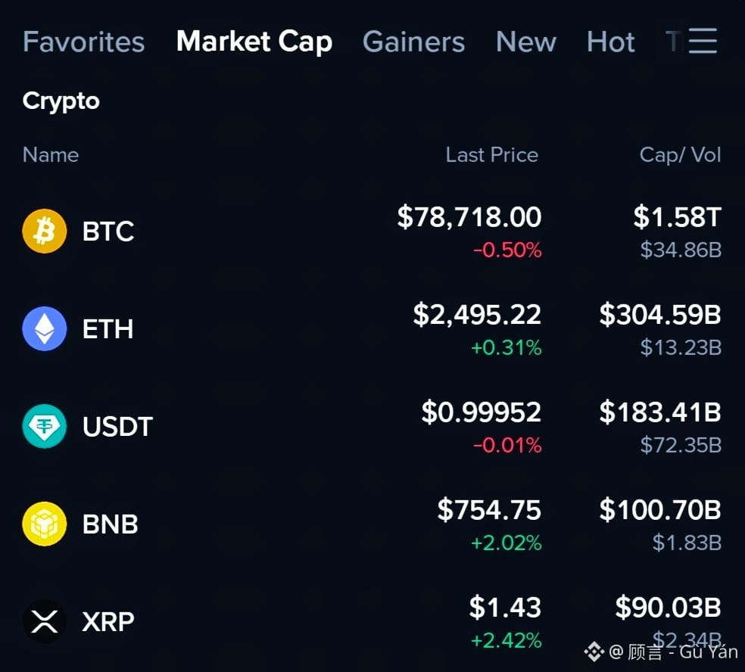
Task: Sort by Name column header
Action: (51, 155)
